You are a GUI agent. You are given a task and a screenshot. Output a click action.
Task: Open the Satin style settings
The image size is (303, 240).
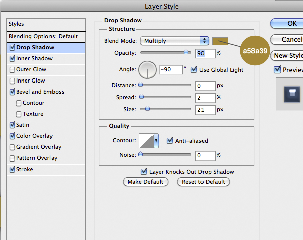23,125
